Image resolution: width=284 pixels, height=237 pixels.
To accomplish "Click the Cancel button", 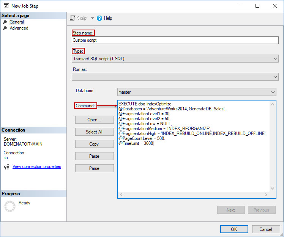I will pos(266,229).
